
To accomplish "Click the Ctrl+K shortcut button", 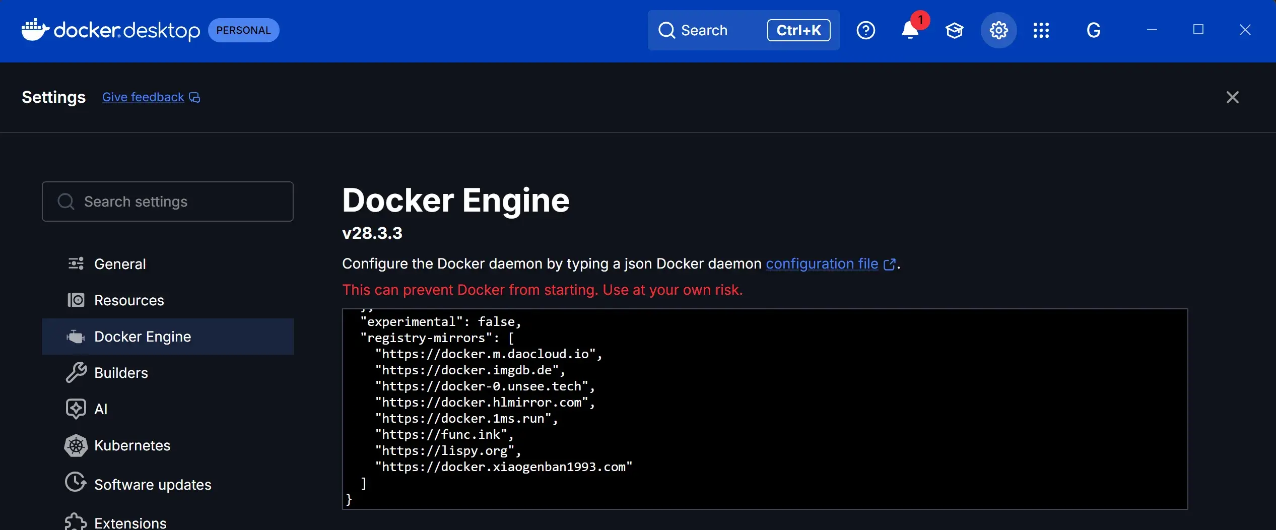I will point(798,30).
